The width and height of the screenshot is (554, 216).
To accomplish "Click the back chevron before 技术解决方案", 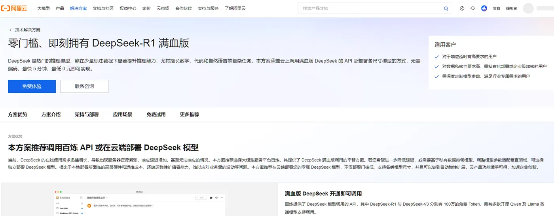I will tap(11, 30).
